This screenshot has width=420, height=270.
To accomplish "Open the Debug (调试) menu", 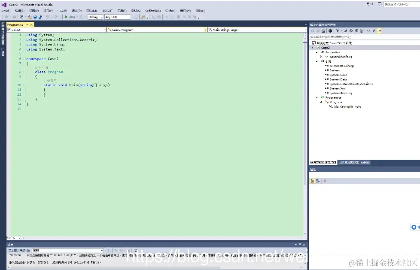I will [x=76, y=11].
